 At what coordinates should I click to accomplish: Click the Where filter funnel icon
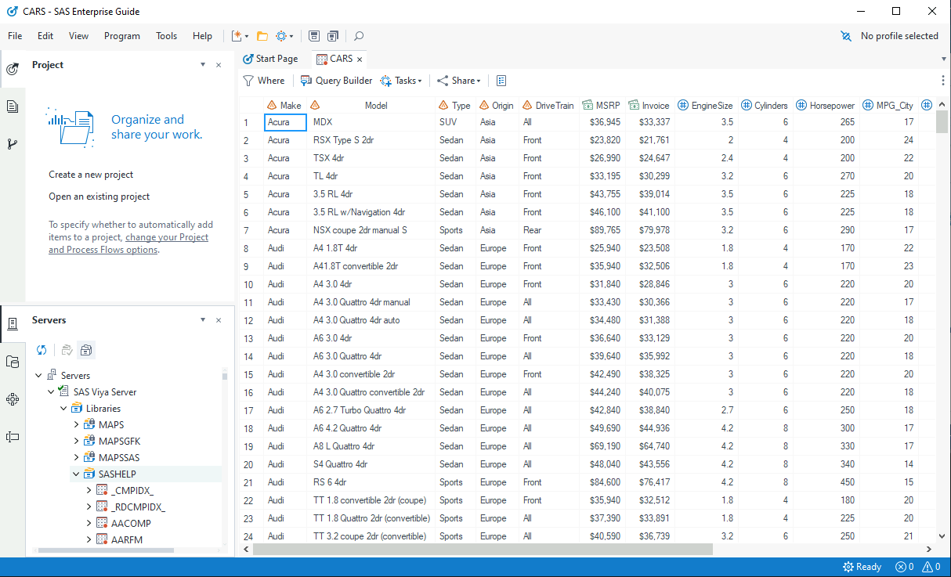[248, 81]
